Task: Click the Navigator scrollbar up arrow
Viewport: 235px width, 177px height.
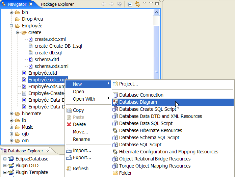Action: pyautogui.click(x=156, y=12)
